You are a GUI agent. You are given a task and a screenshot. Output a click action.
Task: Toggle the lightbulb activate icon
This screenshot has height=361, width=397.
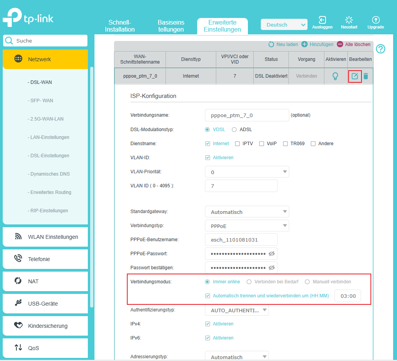pyautogui.click(x=335, y=76)
